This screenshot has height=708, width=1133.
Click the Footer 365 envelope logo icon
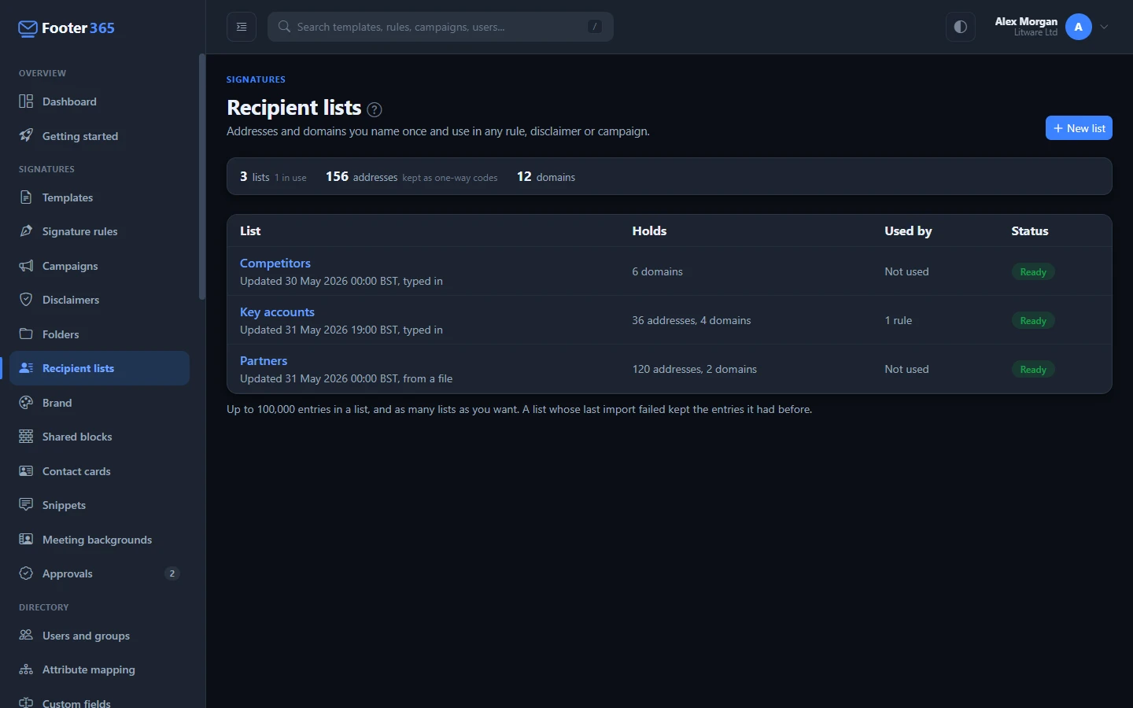(x=28, y=29)
